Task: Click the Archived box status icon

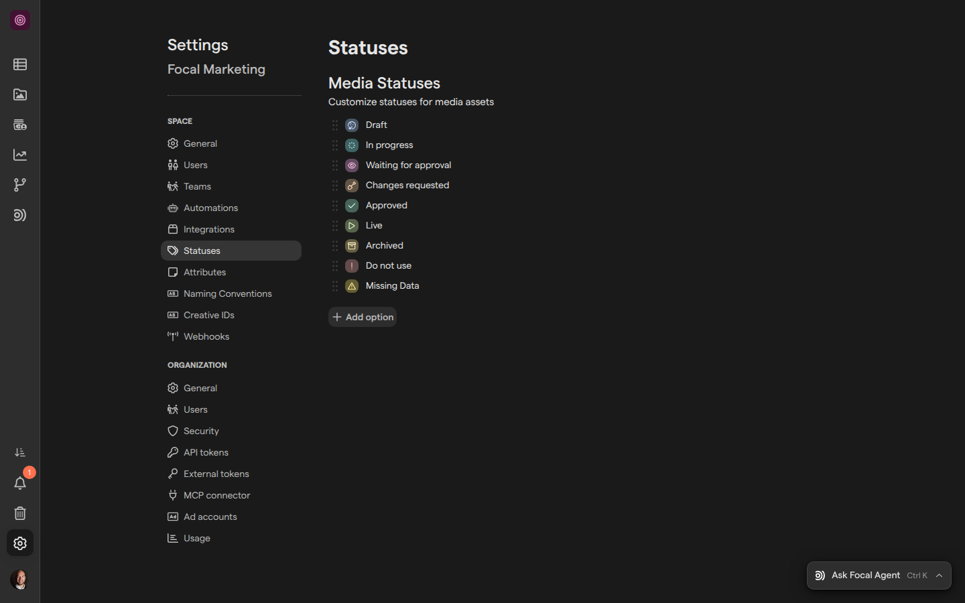Action: tap(352, 246)
